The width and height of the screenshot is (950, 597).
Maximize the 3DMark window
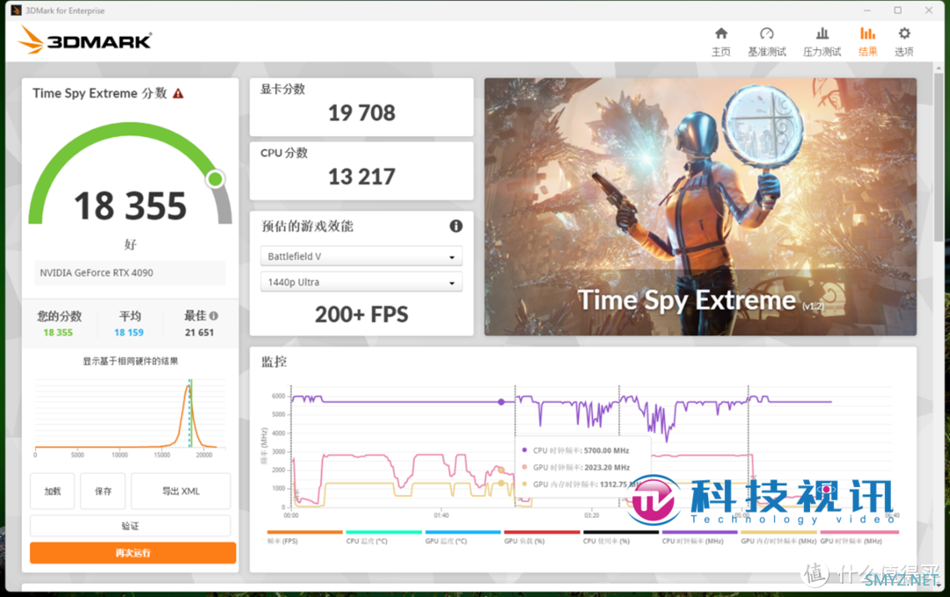[898, 11]
